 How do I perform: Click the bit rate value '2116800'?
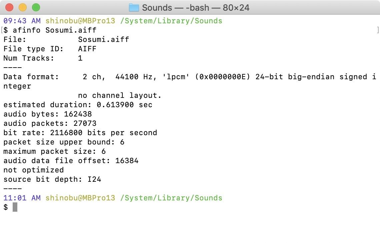coord(66,132)
